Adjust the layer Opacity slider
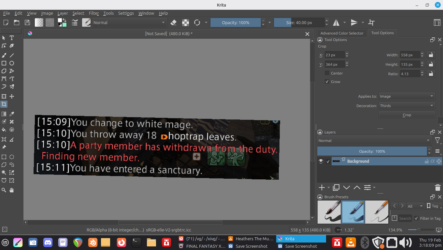Screen dimensions: 443x250 [372, 151]
